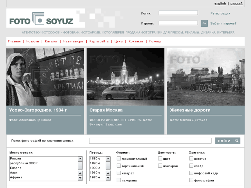Switch site language to русский

pos(236,3)
